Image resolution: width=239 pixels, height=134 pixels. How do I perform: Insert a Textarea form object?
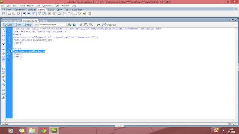[19, 14]
